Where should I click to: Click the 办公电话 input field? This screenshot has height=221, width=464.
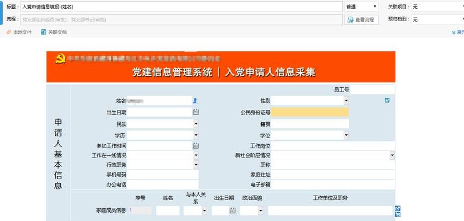pos(162,185)
